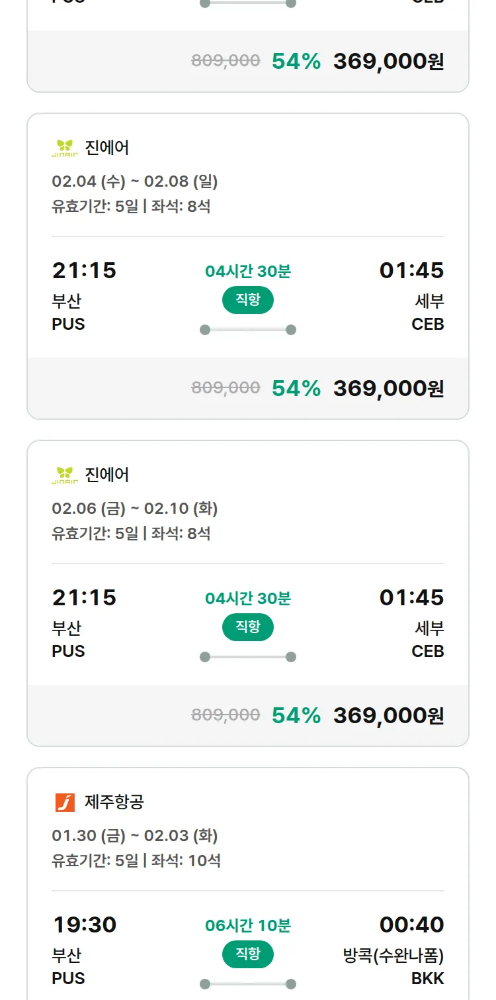Viewport: 496px width, 1000px height.
Task: Tap the 02.06 (금) ~ 02.10 (화) date range
Action: (135, 509)
